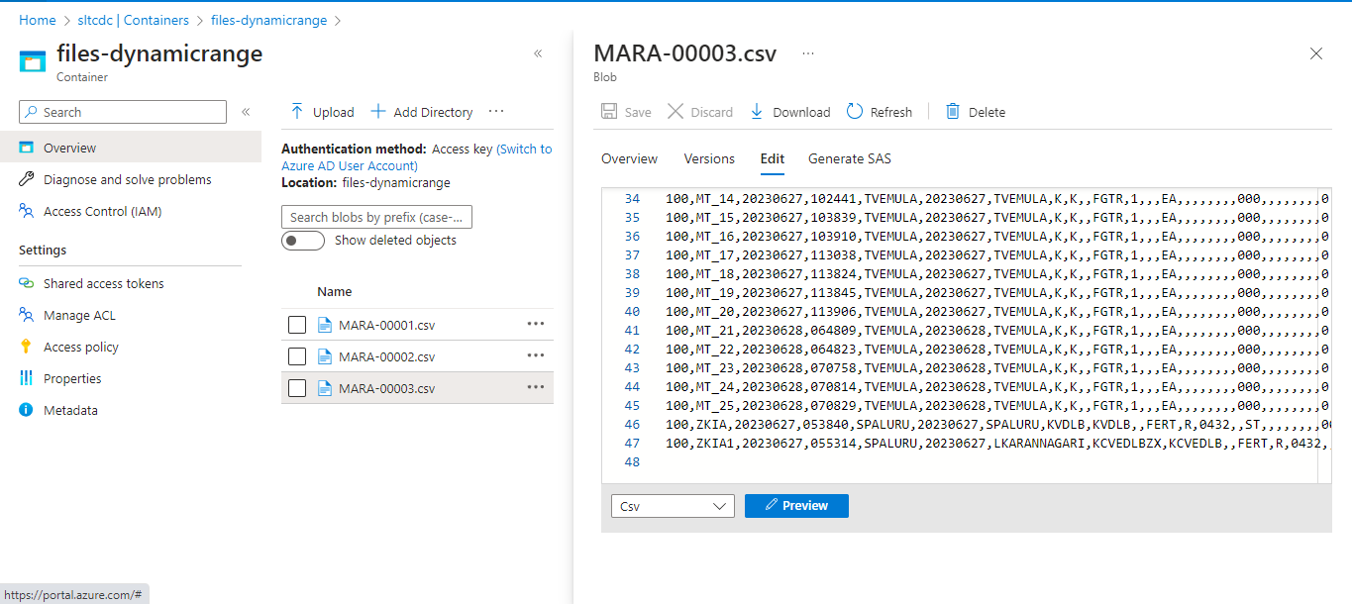Click the Download icon in blob toolbar
The height and width of the screenshot is (604, 1352).
point(757,112)
